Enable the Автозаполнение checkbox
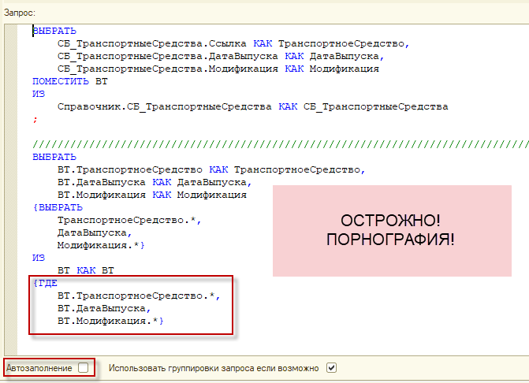This screenshot has height=383, width=529. pos(83,367)
